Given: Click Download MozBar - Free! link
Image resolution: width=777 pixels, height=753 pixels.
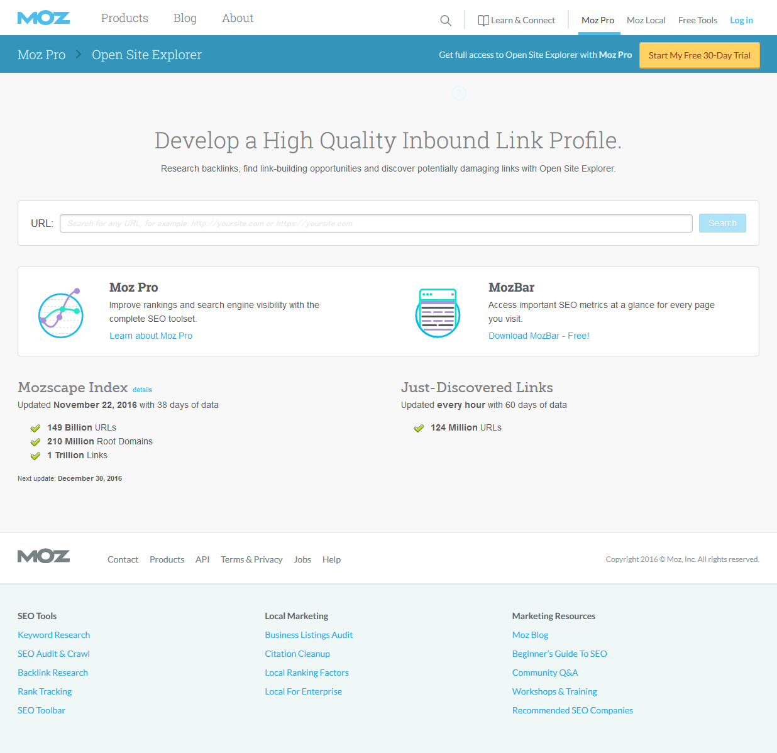Looking at the screenshot, I should [539, 336].
